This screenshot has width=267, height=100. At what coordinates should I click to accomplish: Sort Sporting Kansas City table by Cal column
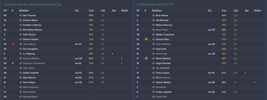[x=103, y=10]
